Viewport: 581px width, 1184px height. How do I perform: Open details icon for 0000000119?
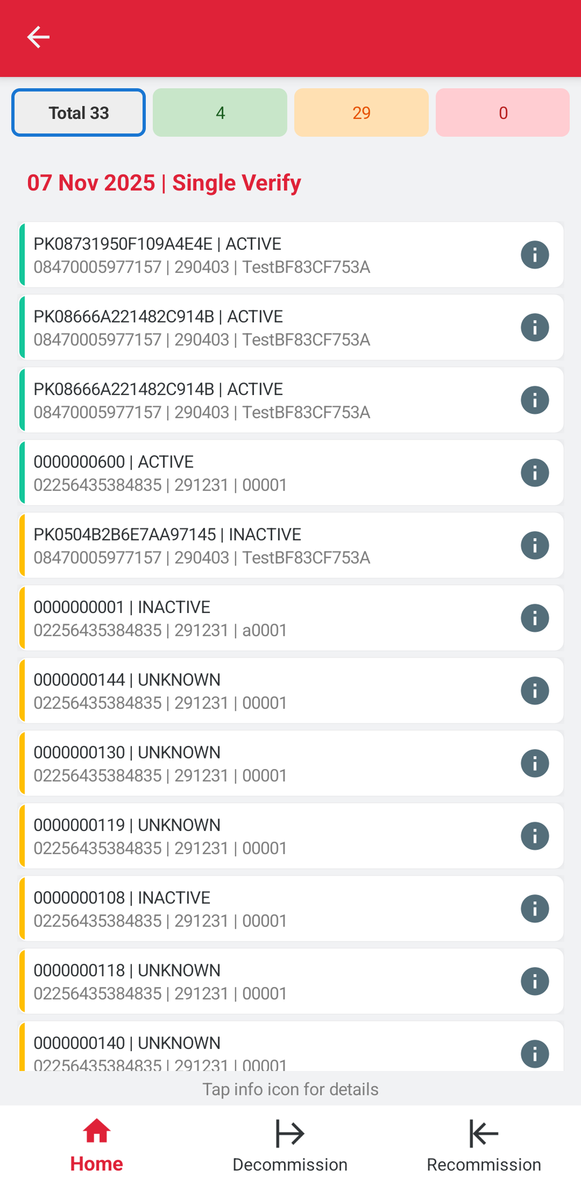click(x=535, y=836)
